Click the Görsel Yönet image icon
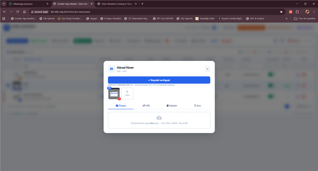Viewport: 318px width, 171px height. click(x=112, y=69)
